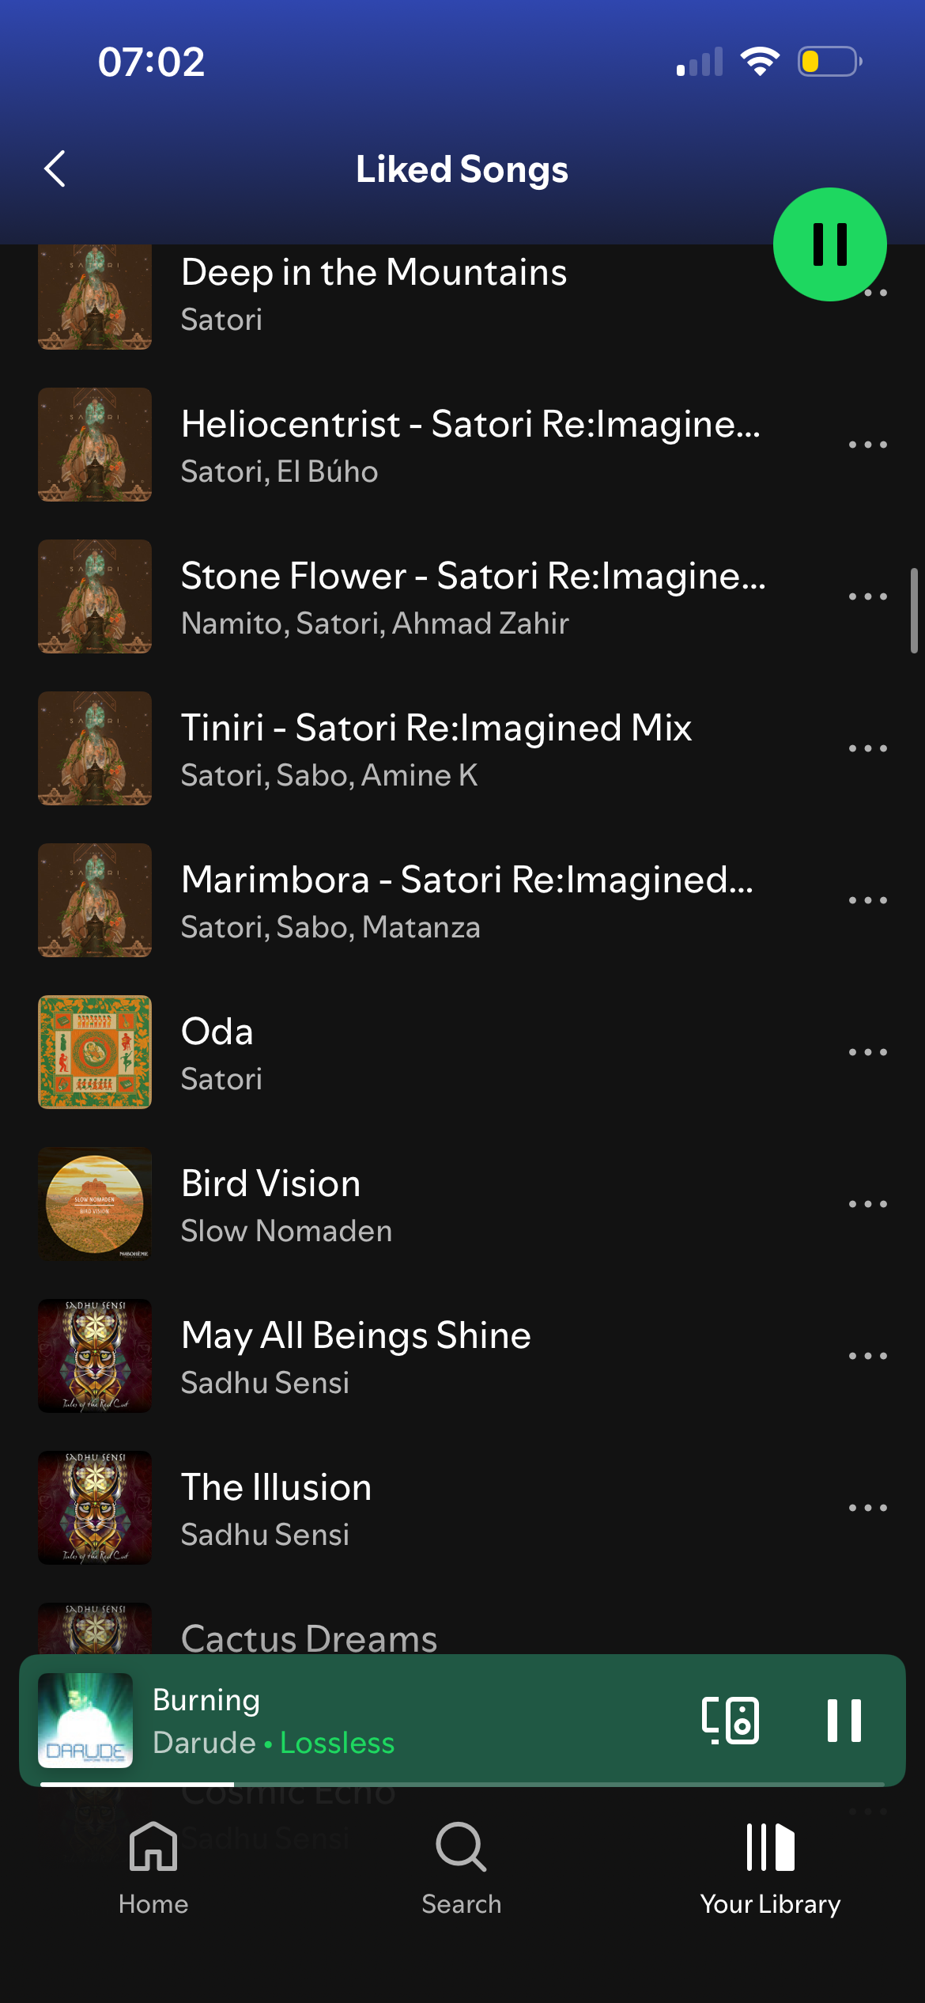This screenshot has width=925, height=2003.
Task: Open three-dot menu for The Illusion
Action: click(x=867, y=1508)
